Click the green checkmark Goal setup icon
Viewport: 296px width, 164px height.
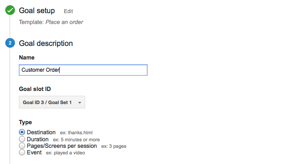[10, 10]
